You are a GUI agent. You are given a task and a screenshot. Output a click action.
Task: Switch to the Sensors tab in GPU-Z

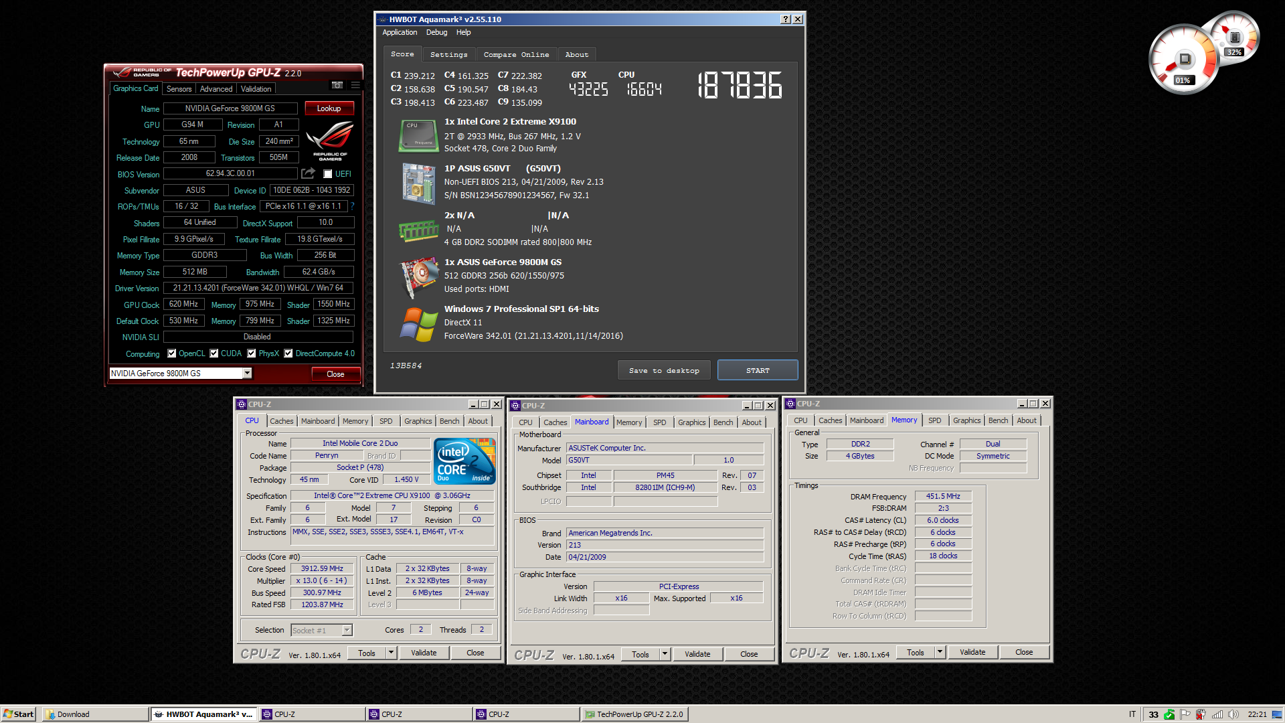[x=179, y=89]
